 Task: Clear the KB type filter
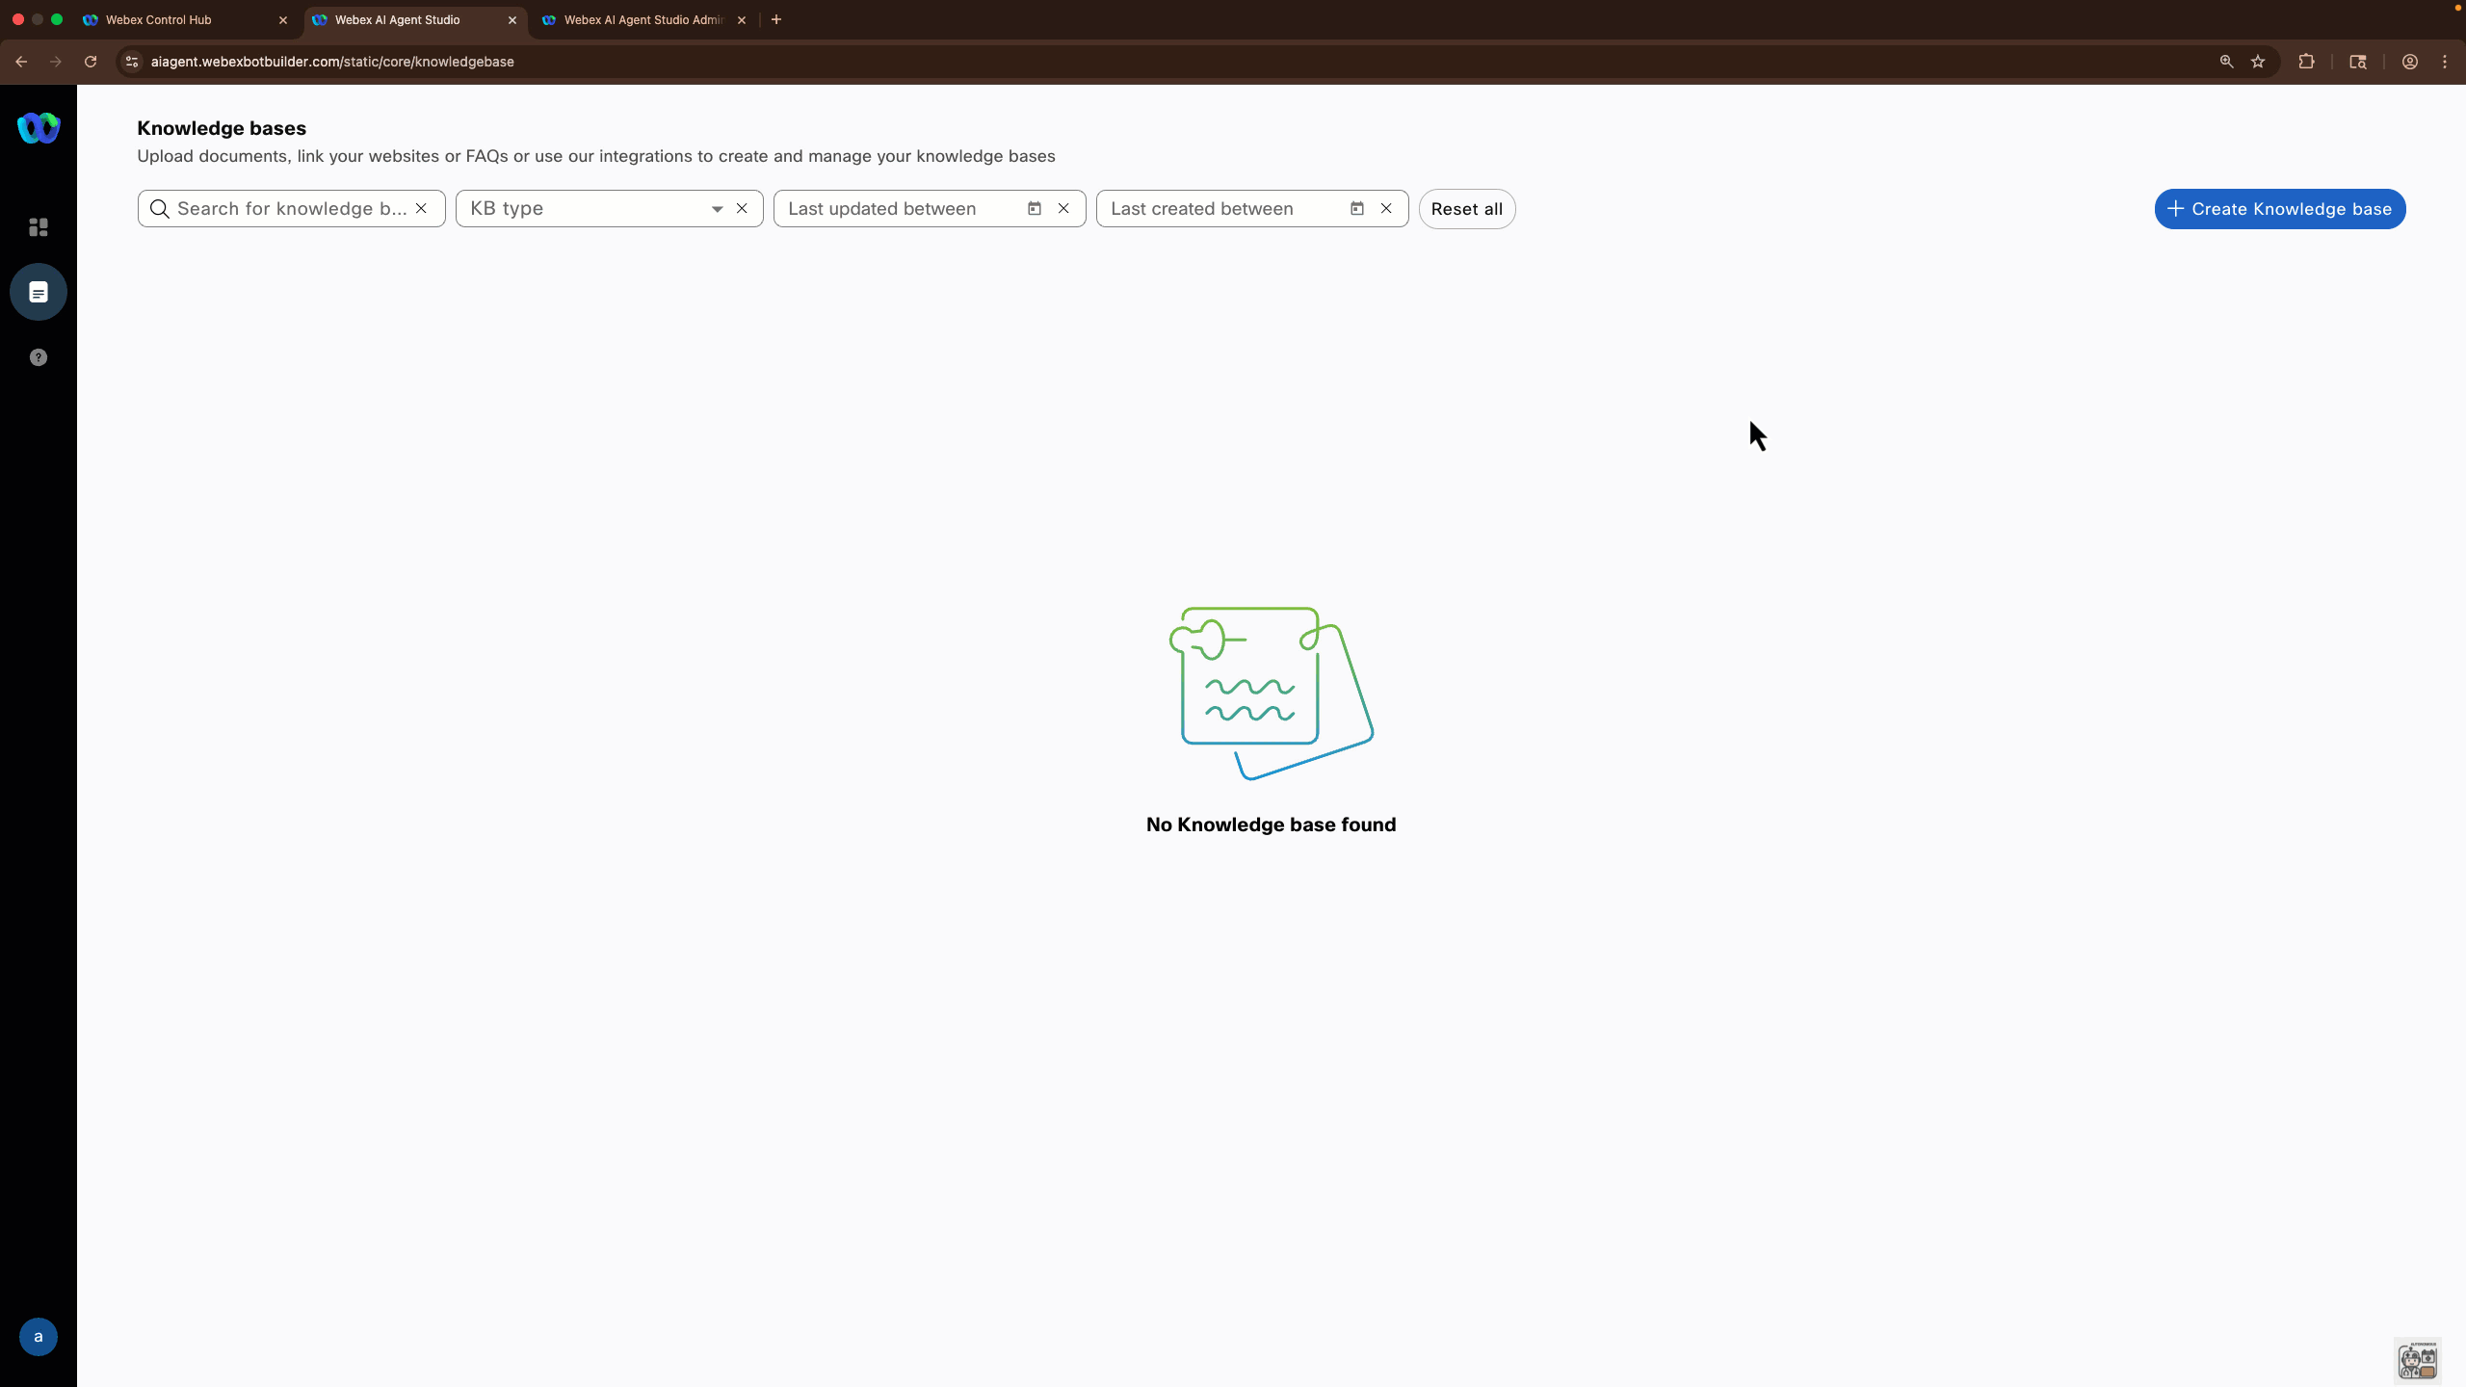click(x=742, y=208)
